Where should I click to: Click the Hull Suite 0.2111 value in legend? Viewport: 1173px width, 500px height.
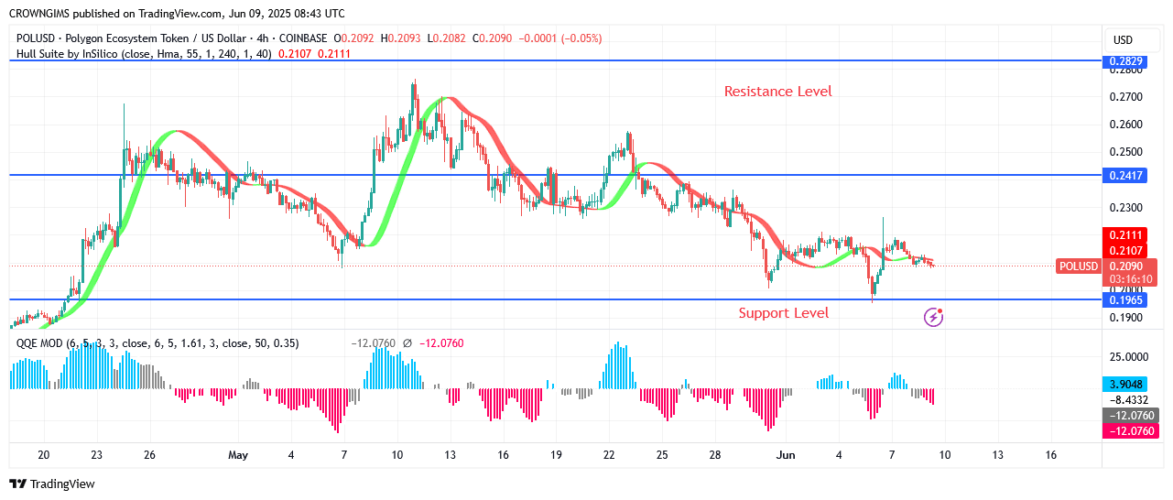(x=334, y=54)
